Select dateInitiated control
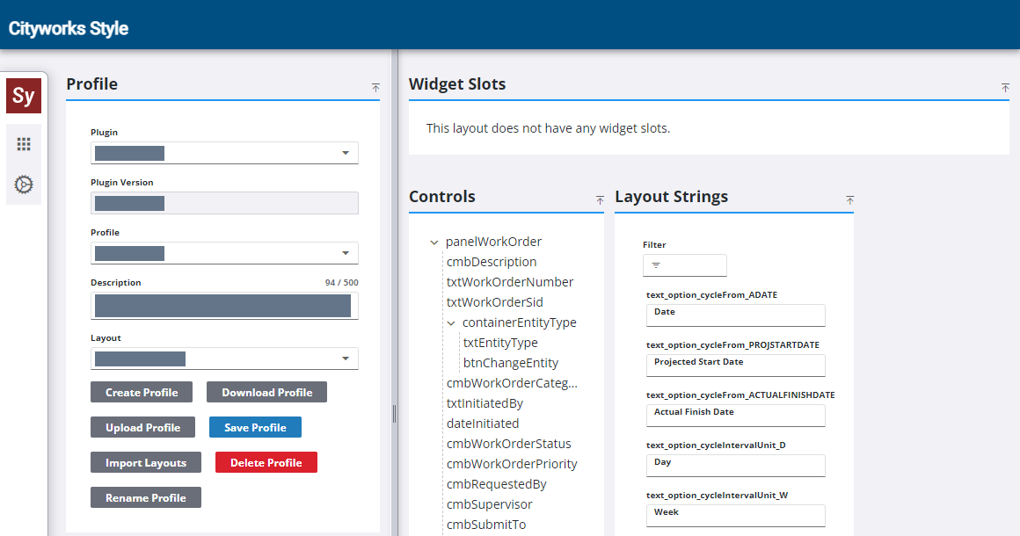1020x536 pixels. click(483, 424)
